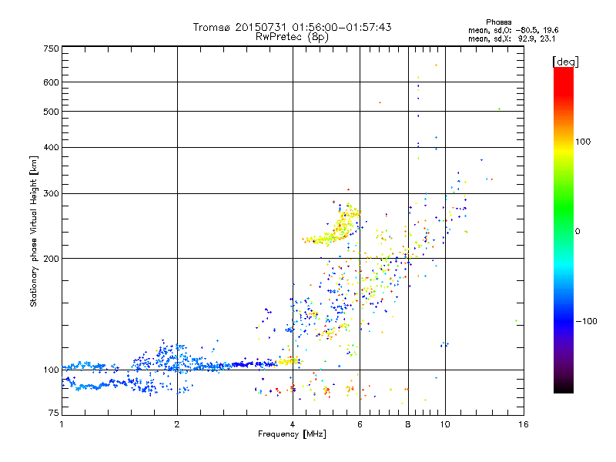Click the x-axis tick label '2'
This screenshot has height=462, width=616.
pyautogui.click(x=177, y=424)
